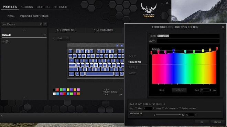Click the Corsair Gaming logo
The height and width of the screenshot is (127, 227).
point(149,10)
